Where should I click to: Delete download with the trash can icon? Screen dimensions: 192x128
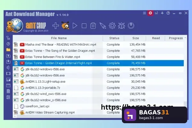pyautogui.click(x=93, y=26)
